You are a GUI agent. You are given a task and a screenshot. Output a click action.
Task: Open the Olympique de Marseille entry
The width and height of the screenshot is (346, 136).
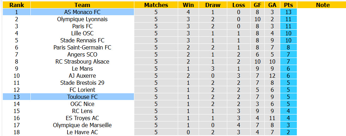[82, 125]
